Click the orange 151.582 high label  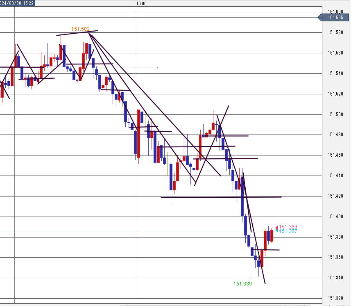click(80, 29)
